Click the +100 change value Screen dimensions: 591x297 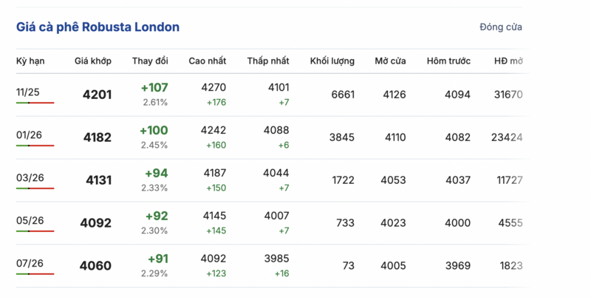point(154,131)
